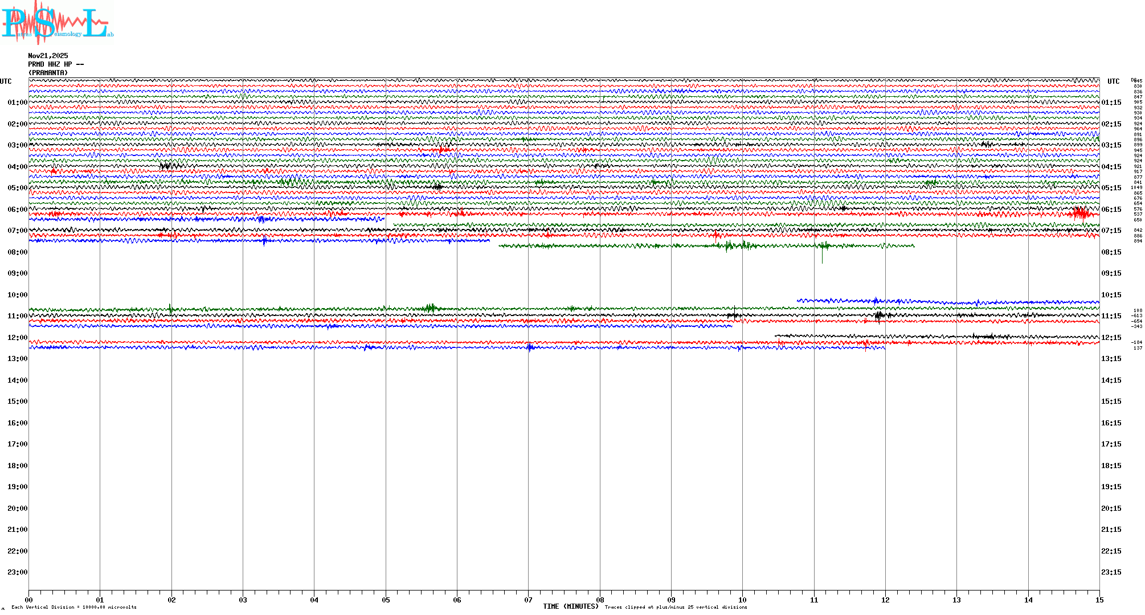The height and width of the screenshot is (615, 1145).
Task: Click the Traces clipped footnote text
Action: (x=676, y=607)
